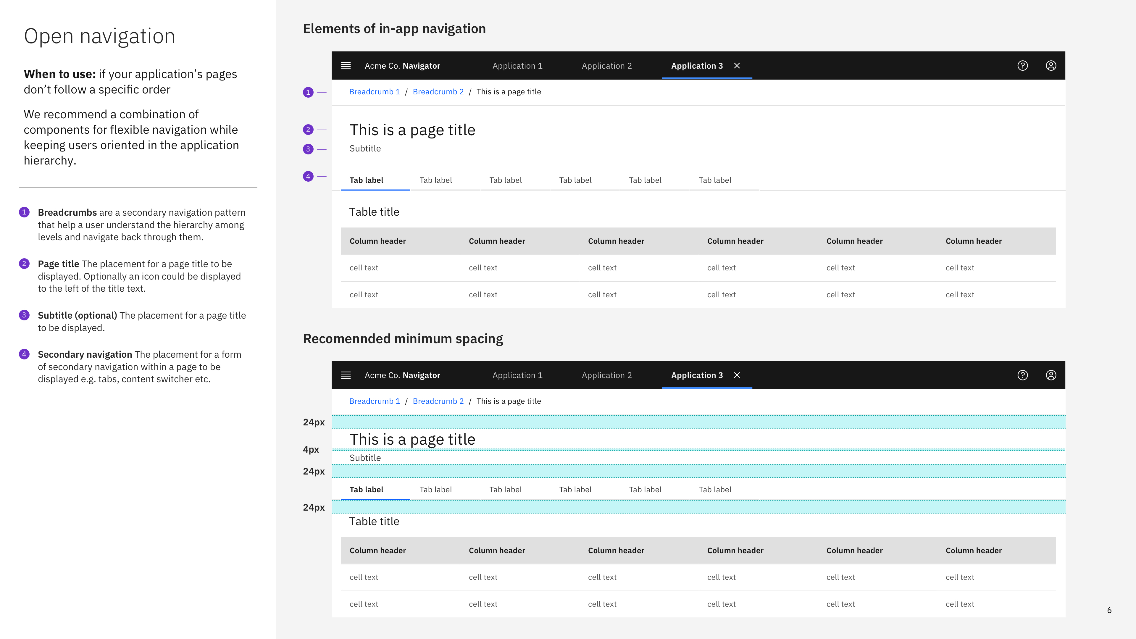The height and width of the screenshot is (639, 1136).
Task: Open Breadcrumb 1 link in bottom mockup
Action: pyautogui.click(x=375, y=401)
